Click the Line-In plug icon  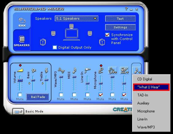(x=87, y=70)
